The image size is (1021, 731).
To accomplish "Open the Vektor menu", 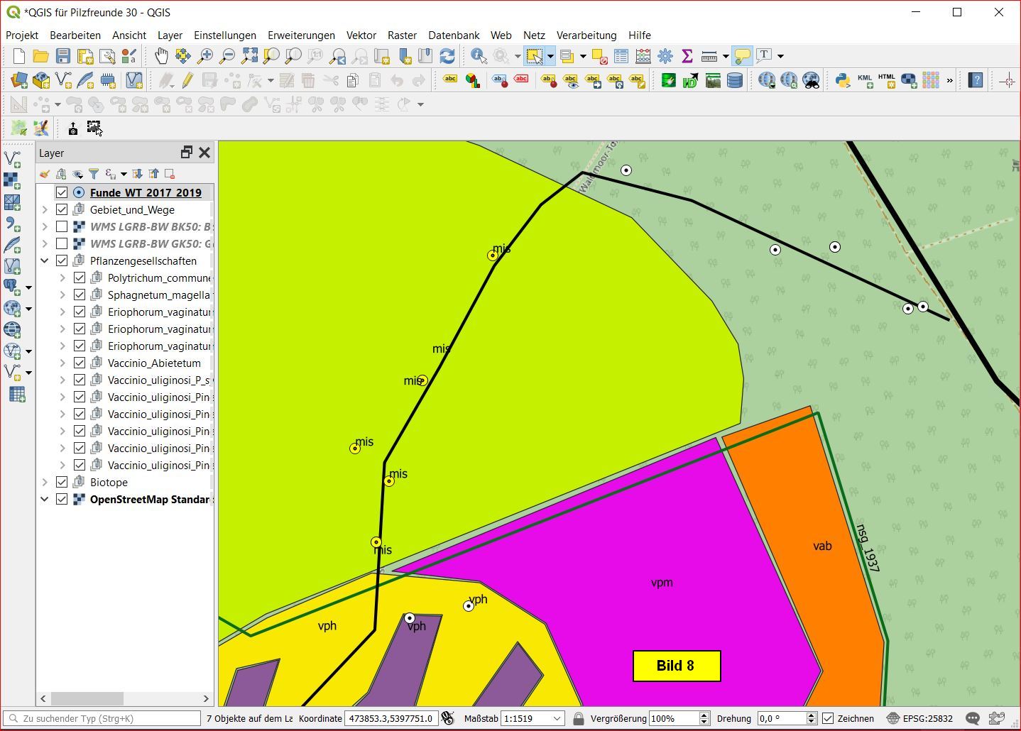I will [361, 35].
